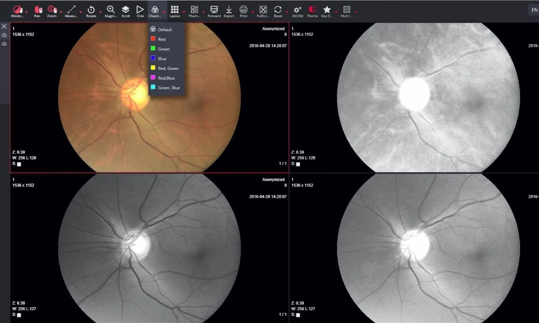The width and height of the screenshot is (539, 323).
Task: Open the Thumbnails dropdown arrow
Action: (204, 12)
